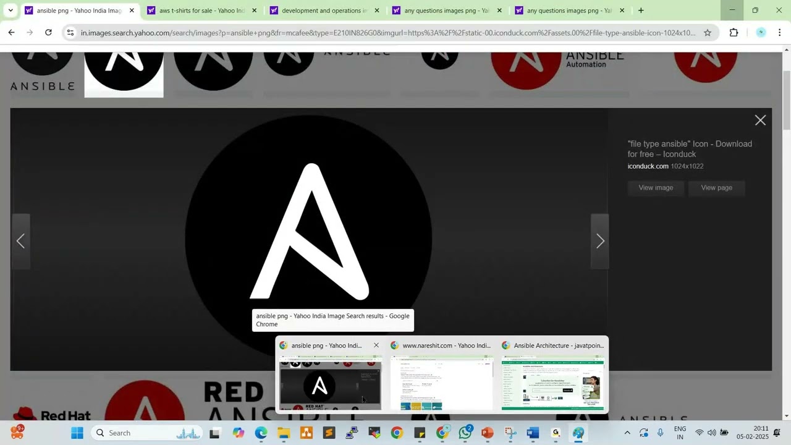Click the microphone icon in system tray
Image resolution: width=791 pixels, height=445 pixels.
click(661, 433)
